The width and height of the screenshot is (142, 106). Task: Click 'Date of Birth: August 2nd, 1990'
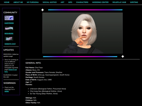click(x=39, y=80)
